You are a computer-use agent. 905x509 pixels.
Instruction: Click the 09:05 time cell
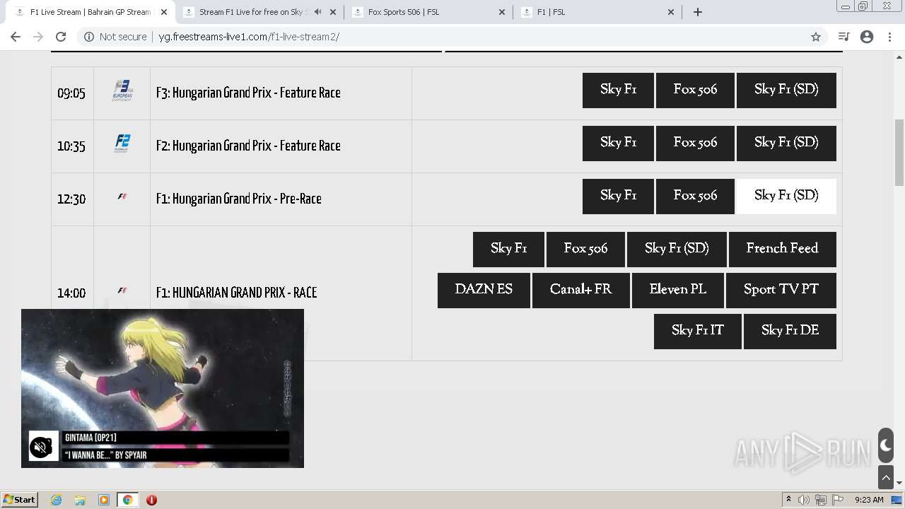point(72,93)
